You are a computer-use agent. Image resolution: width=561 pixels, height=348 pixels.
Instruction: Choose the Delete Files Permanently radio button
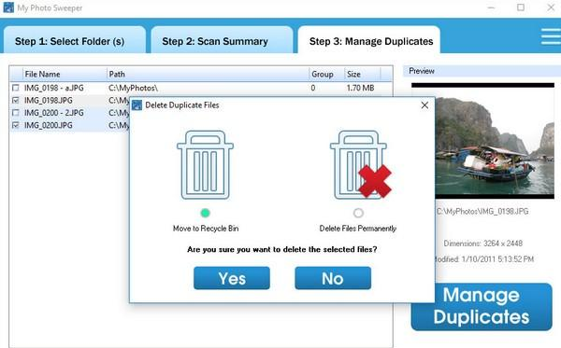pos(358,213)
